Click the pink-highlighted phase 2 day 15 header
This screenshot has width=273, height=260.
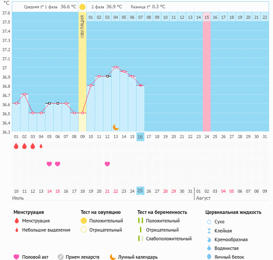207,17
